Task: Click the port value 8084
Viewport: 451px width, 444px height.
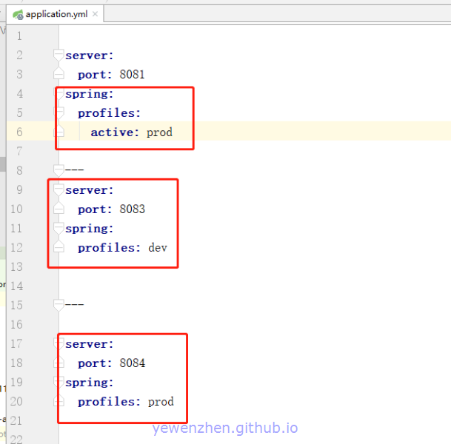Action: [x=132, y=363]
